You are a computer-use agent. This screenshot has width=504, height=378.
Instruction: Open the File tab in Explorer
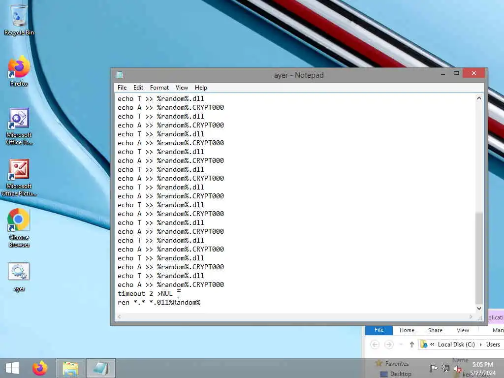click(x=378, y=330)
